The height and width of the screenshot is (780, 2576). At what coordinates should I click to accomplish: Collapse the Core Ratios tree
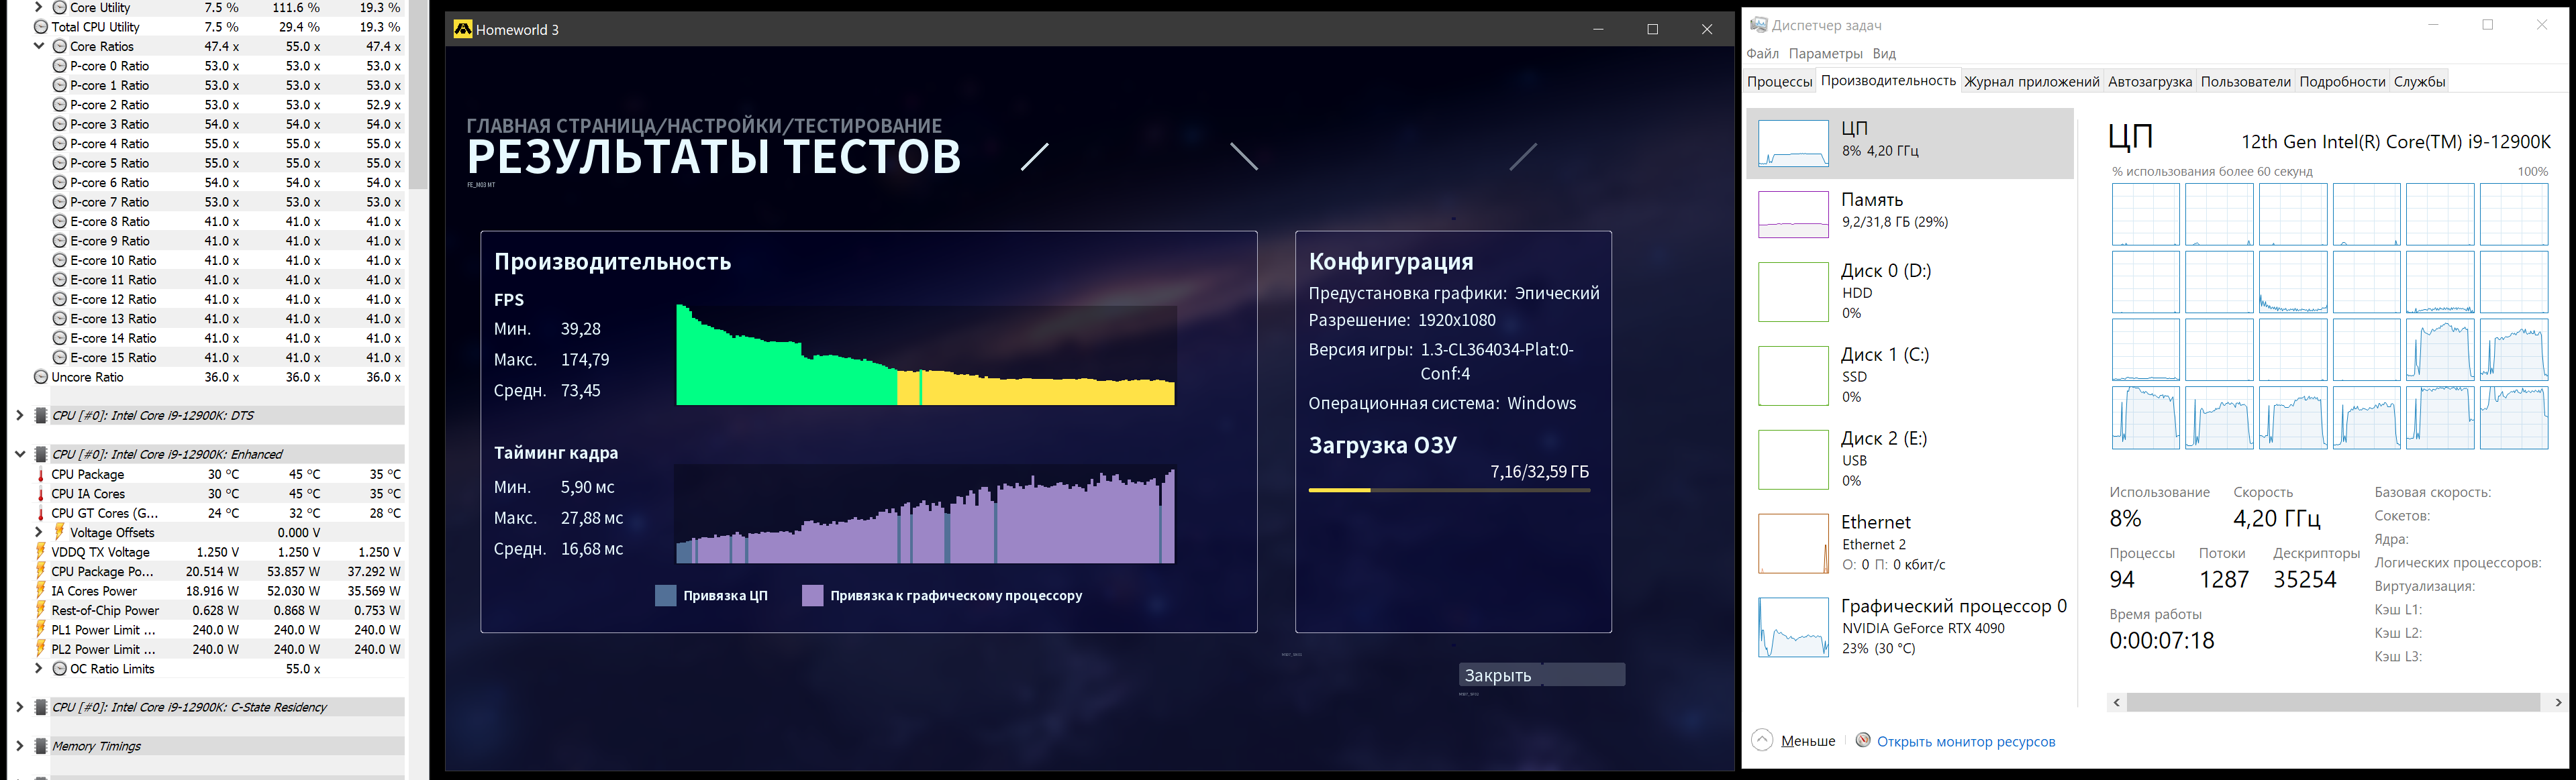(x=39, y=46)
